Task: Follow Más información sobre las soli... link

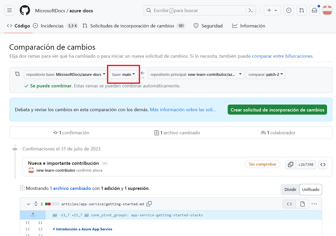Action: pos(183,110)
